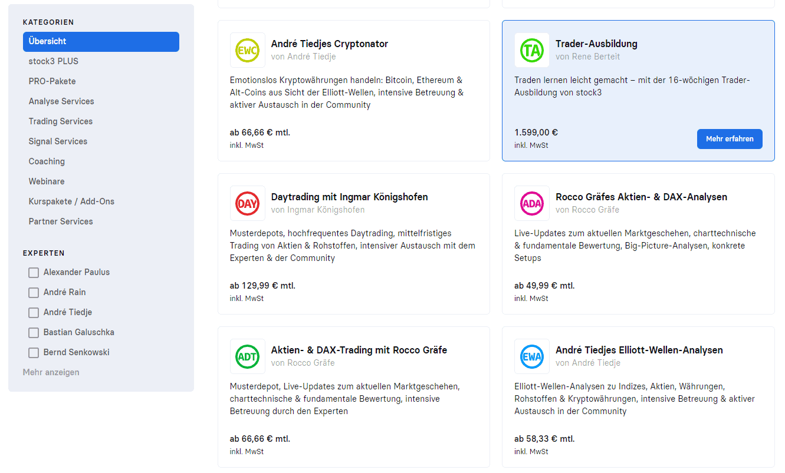Select the Bernd Senkowski expert checkbox
Image resolution: width=785 pixels, height=473 pixels.
click(x=34, y=353)
